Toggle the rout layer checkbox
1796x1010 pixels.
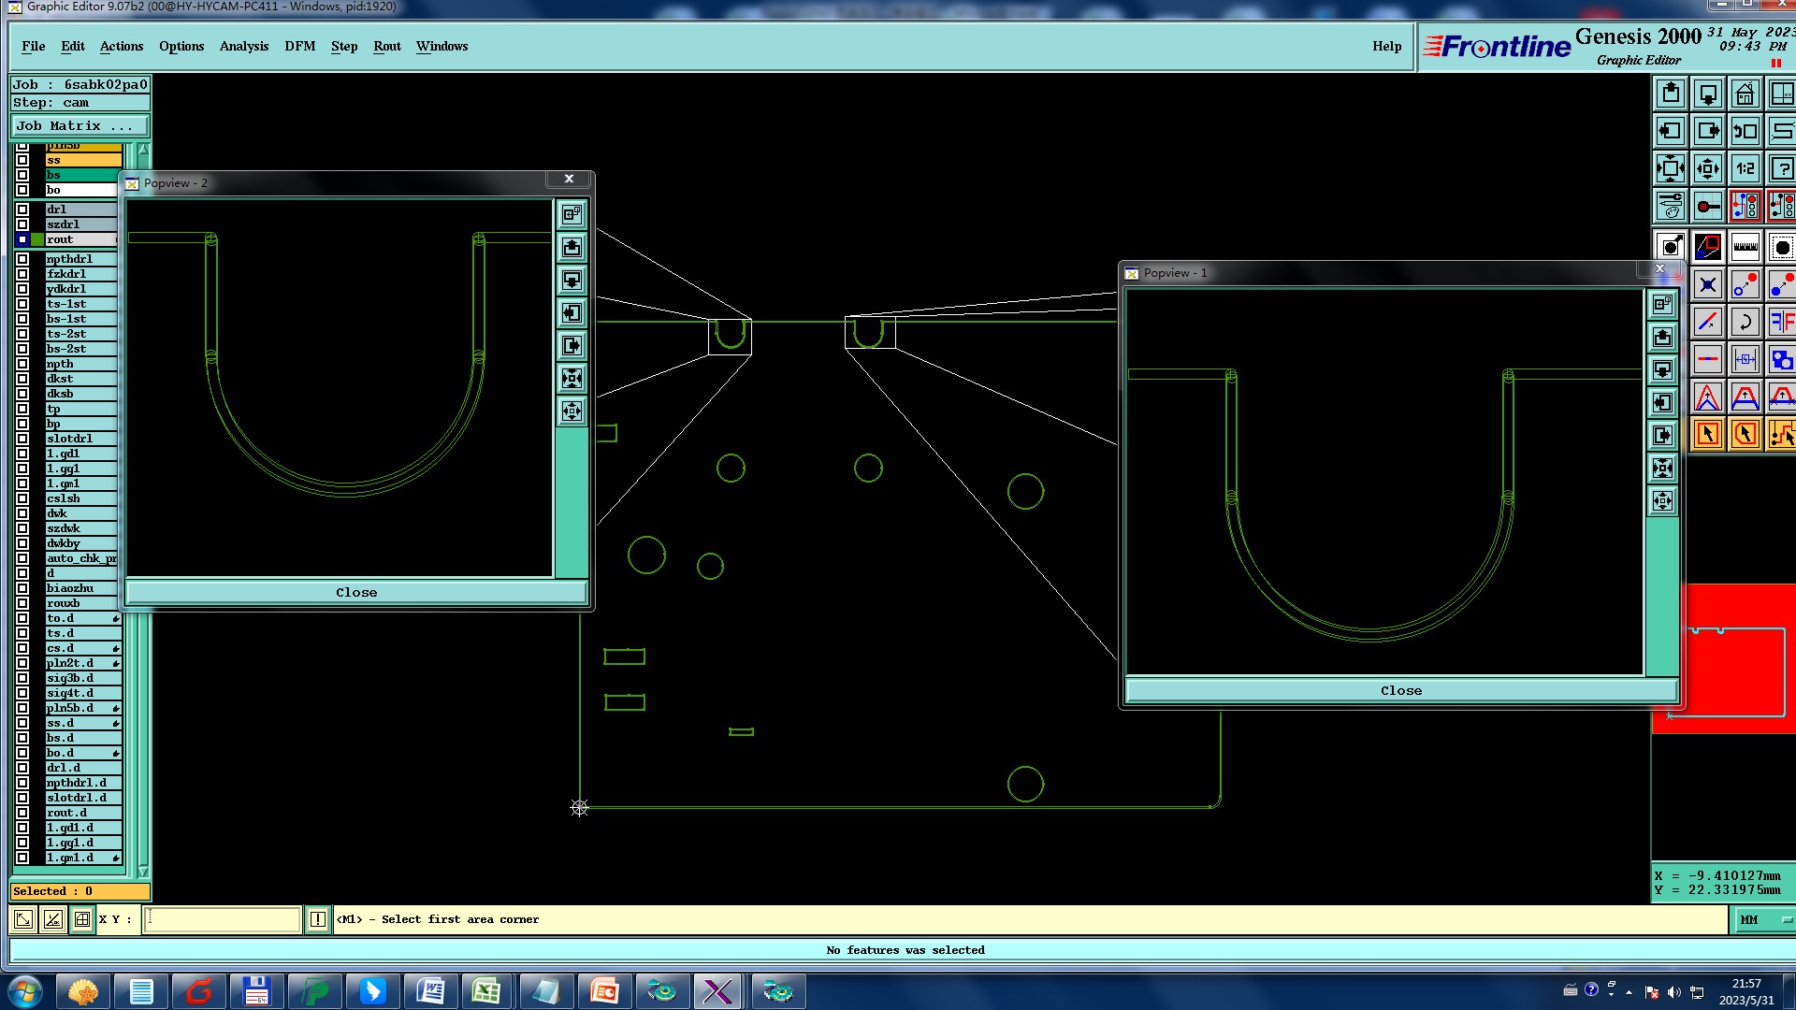click(x=22, y=239)
